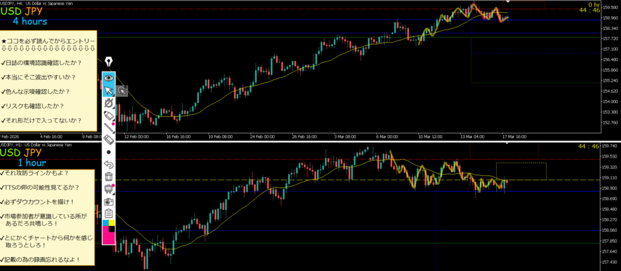The image size is (621, 271).
Task: Clear the screen with the trash icon
Action: [109, 176]
